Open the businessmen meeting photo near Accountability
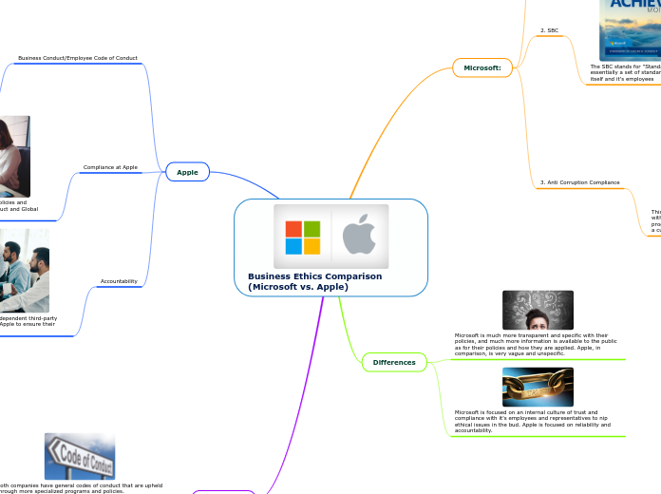Viewport: 661px width, 494px height. (25, 271)
